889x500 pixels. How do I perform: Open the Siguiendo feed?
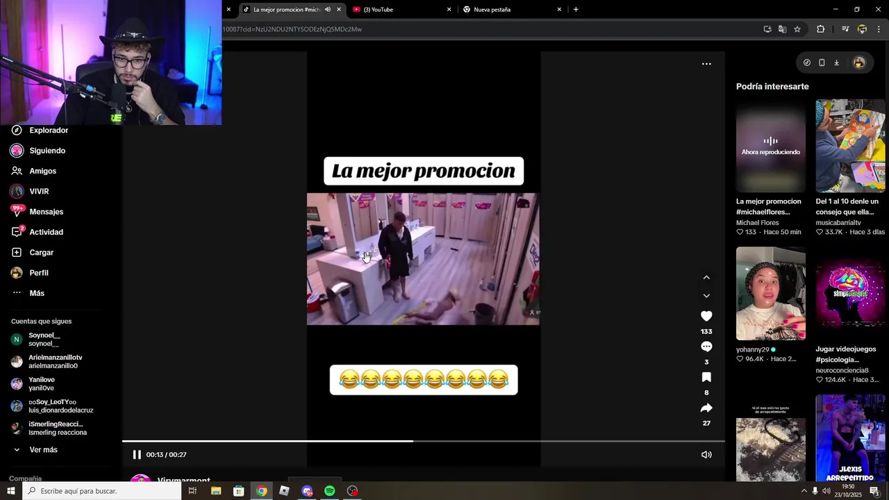38,151
